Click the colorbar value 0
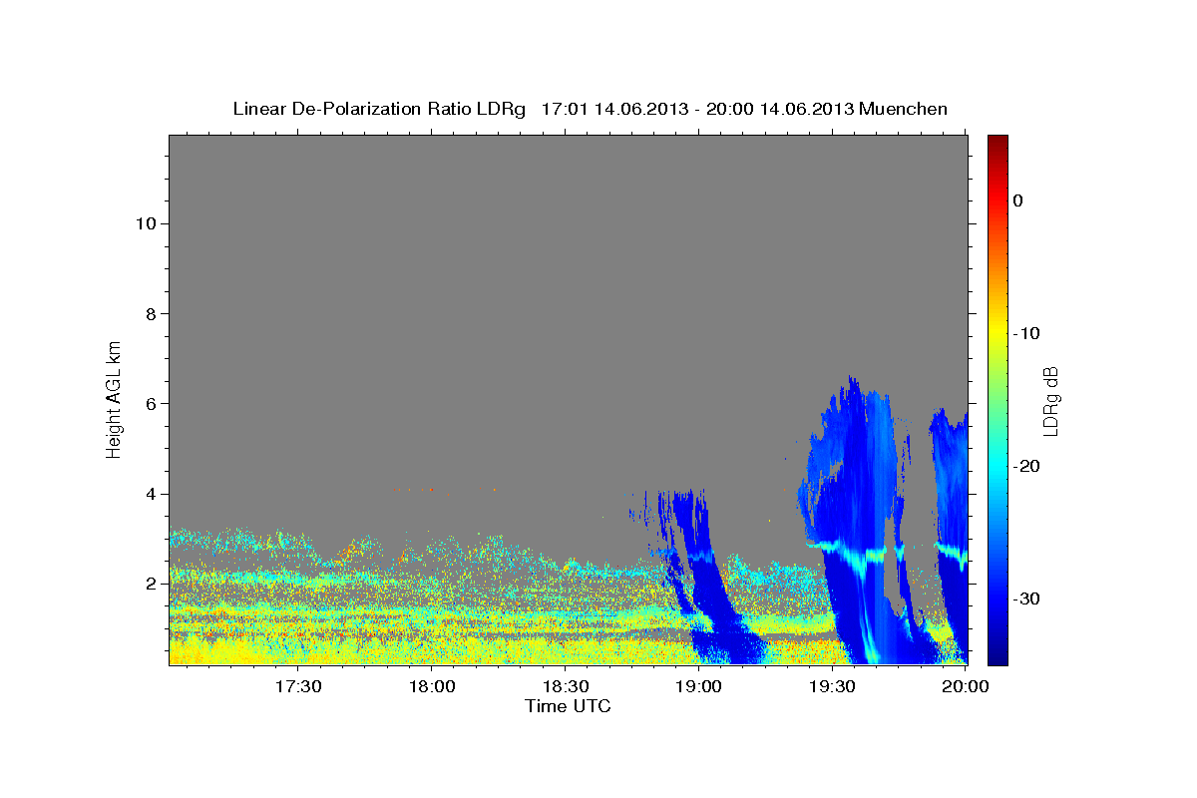The height and width of the screenshot is (798, 1197). coord(1018,200)
